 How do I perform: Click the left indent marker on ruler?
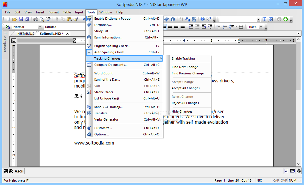(74, 40)
